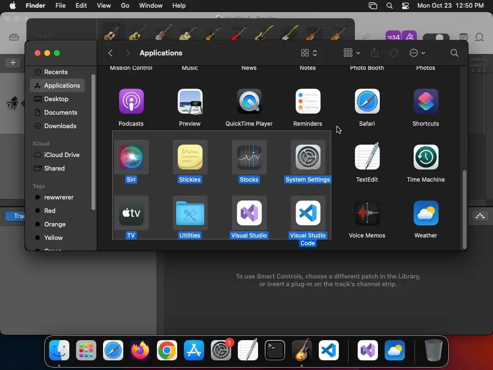493x370 pixels.
Task: Toggle GarageBand count-in 1234 button
Action: (393, 37)
